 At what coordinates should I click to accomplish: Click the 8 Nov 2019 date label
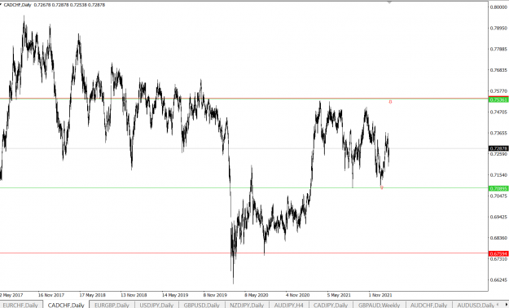pyautogui.click(x=215, y=295)
